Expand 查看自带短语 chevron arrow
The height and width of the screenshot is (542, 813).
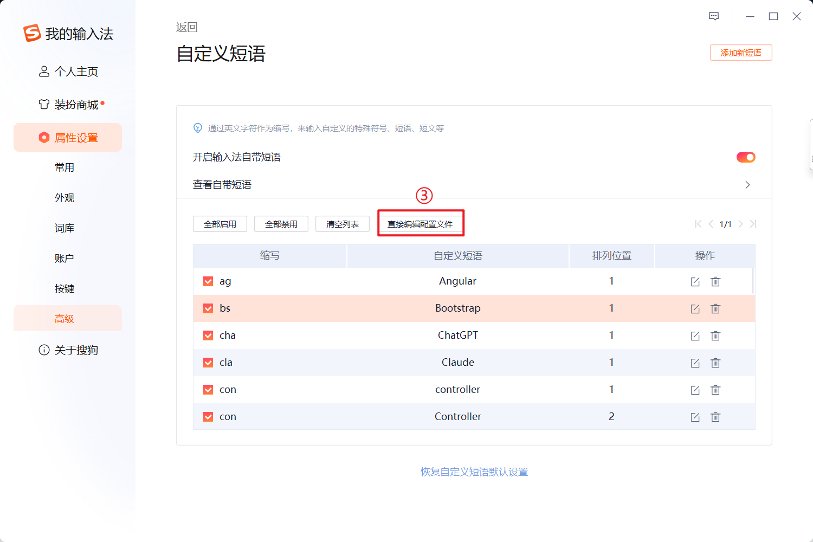click(x=747, y=185)
